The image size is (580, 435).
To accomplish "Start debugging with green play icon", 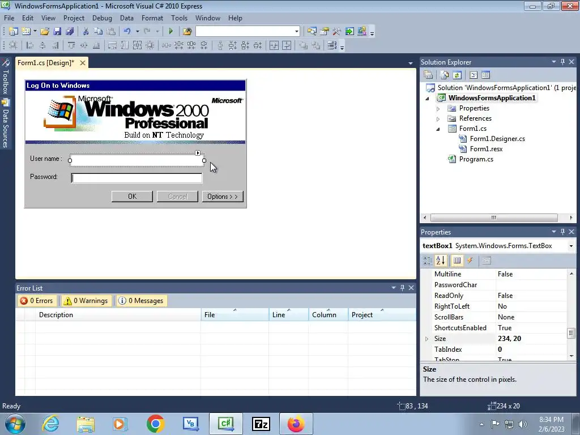I will 170,32.
